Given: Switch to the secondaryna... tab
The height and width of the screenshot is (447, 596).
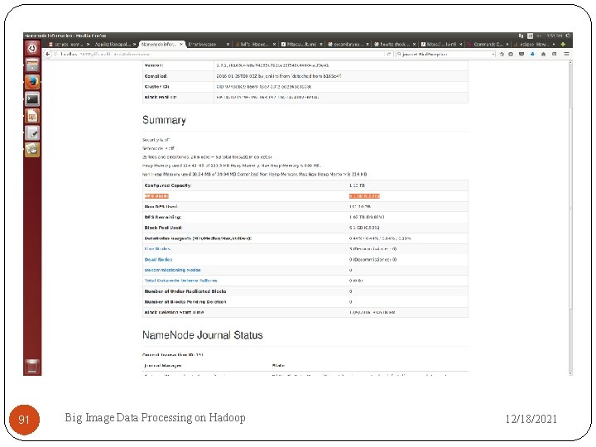Looking at the screenshot, I should [x=346, y=45].
